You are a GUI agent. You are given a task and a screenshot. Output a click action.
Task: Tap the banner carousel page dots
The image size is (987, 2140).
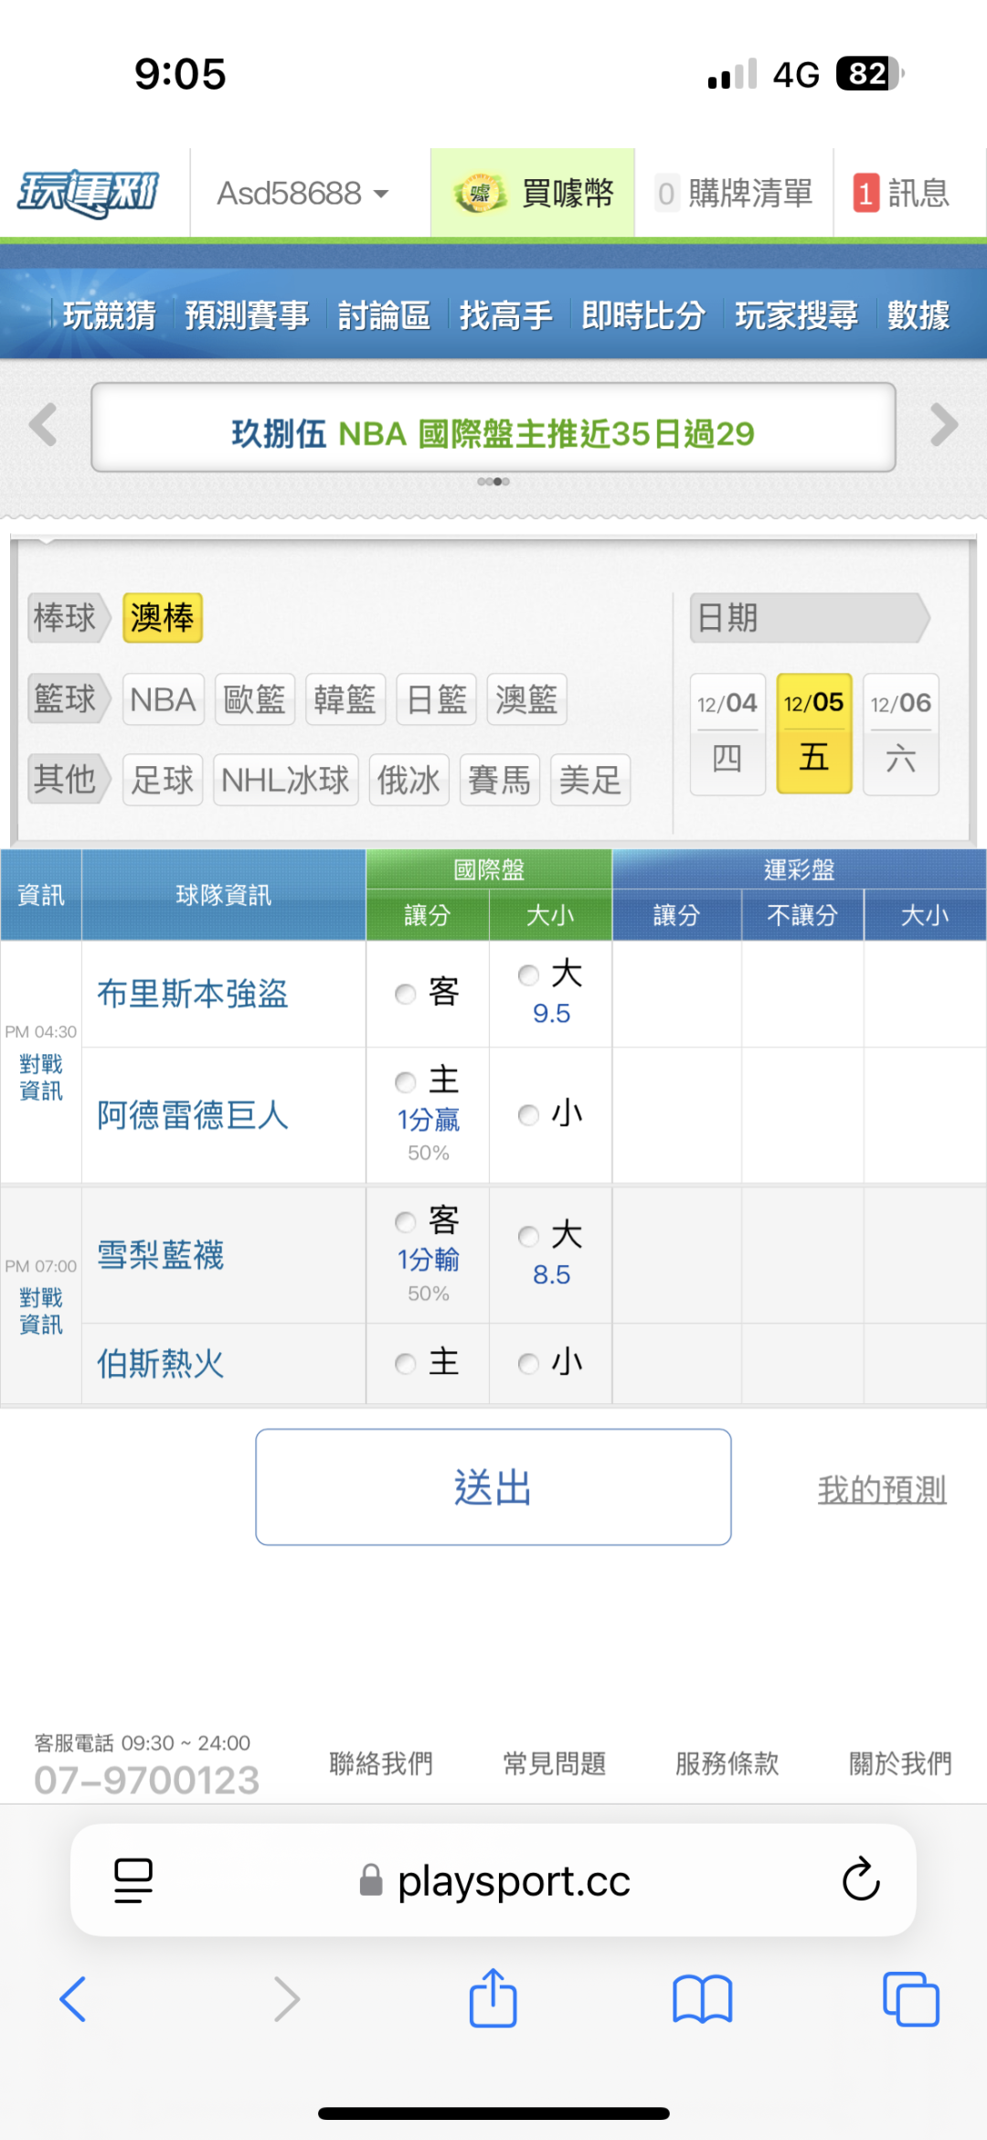(493, 482)
